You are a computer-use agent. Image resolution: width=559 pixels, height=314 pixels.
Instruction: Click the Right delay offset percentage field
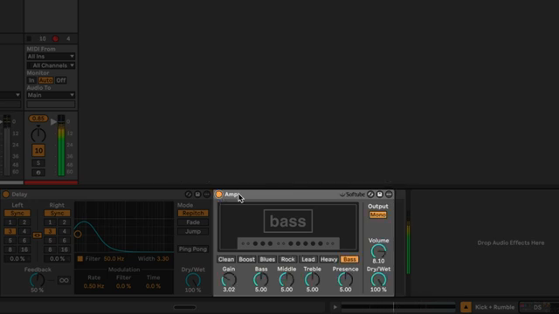coord(57,259)
